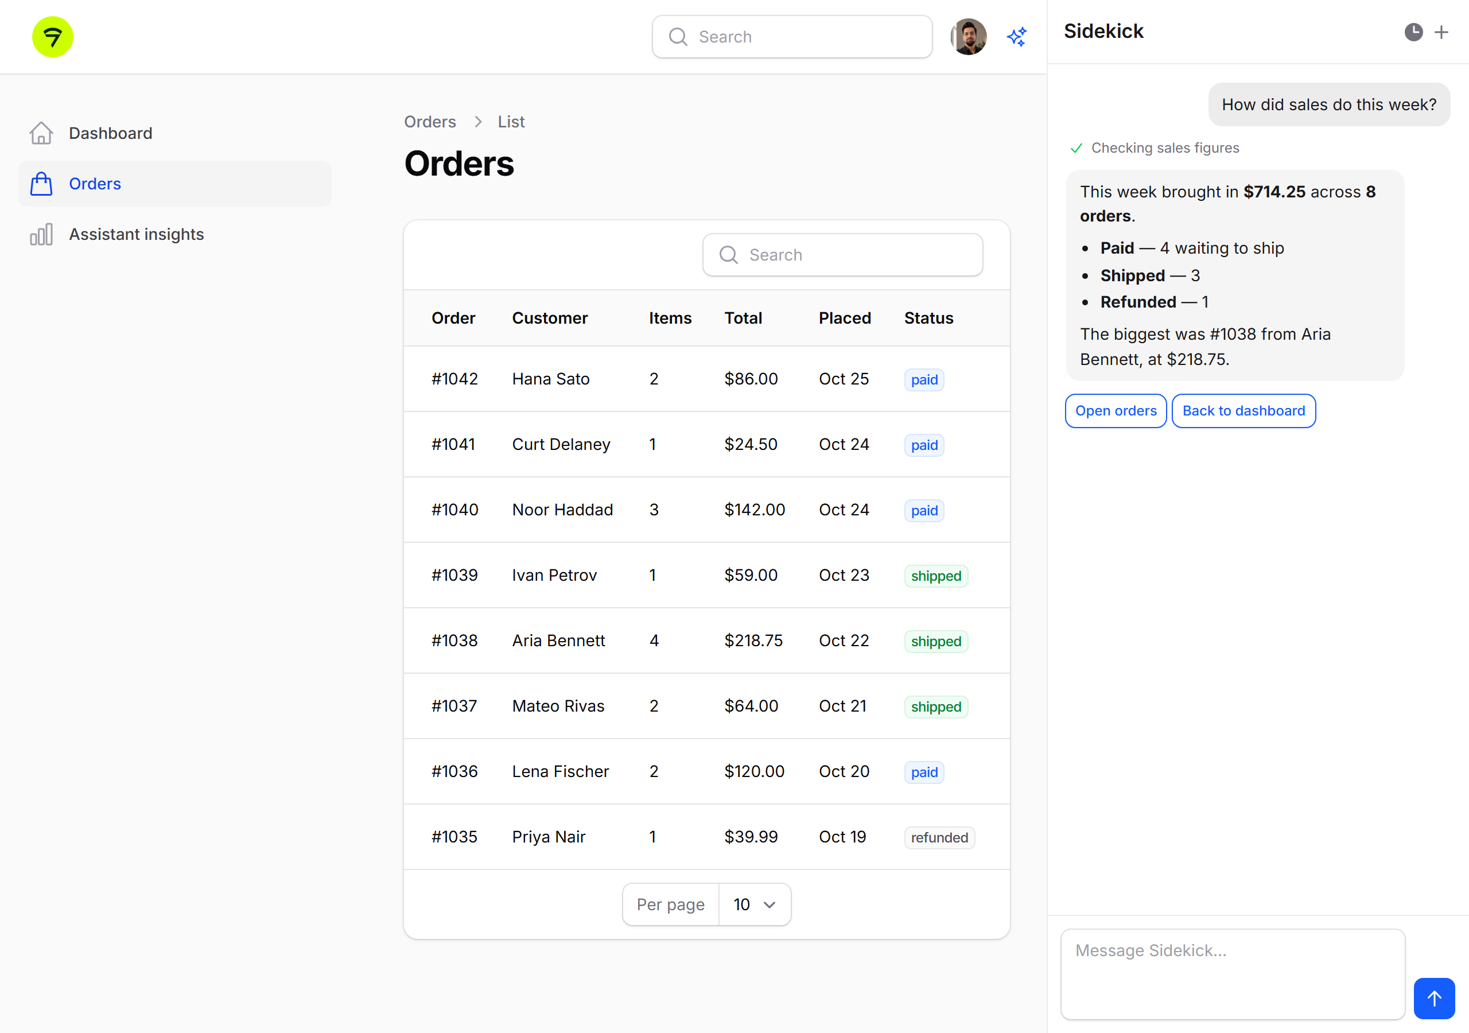The image size is (1469, 1033).
Task: Send message with the blue arrow button
Action: pyautogui.click(x=1434, y=998)
